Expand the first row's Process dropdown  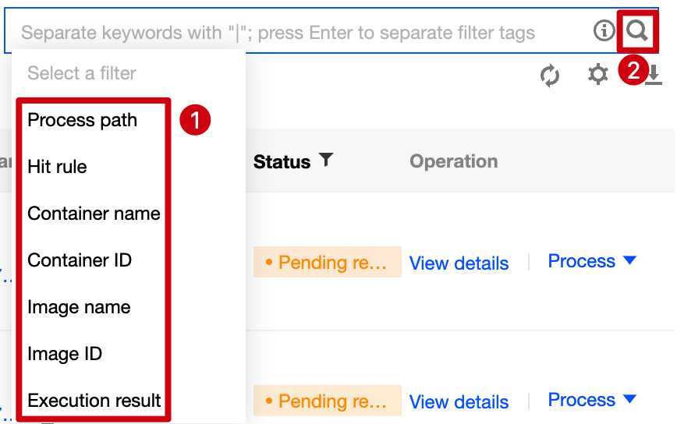click(x=592, y=262)
